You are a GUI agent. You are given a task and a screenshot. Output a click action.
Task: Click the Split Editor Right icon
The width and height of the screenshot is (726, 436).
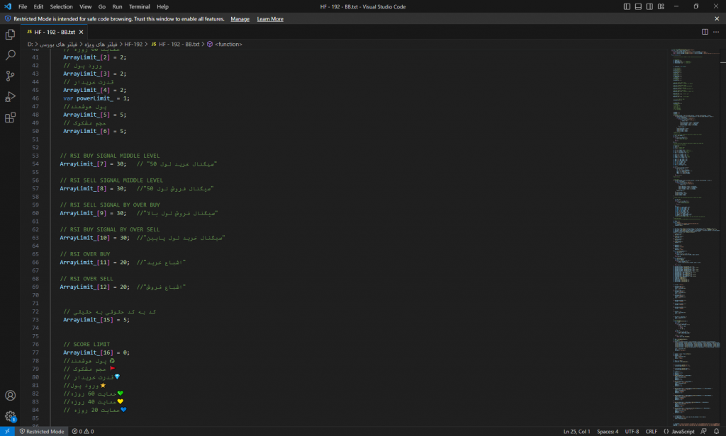tap(705, 32)
